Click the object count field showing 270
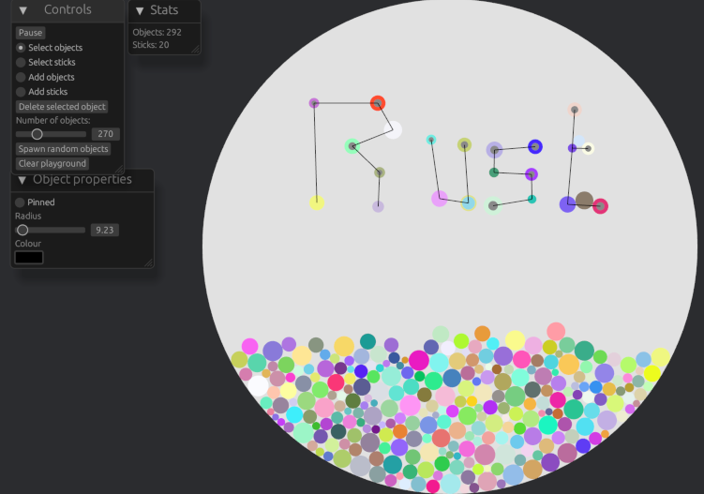Screen dimensions: 704x494 pyautogui.click(x=105, y=134)
